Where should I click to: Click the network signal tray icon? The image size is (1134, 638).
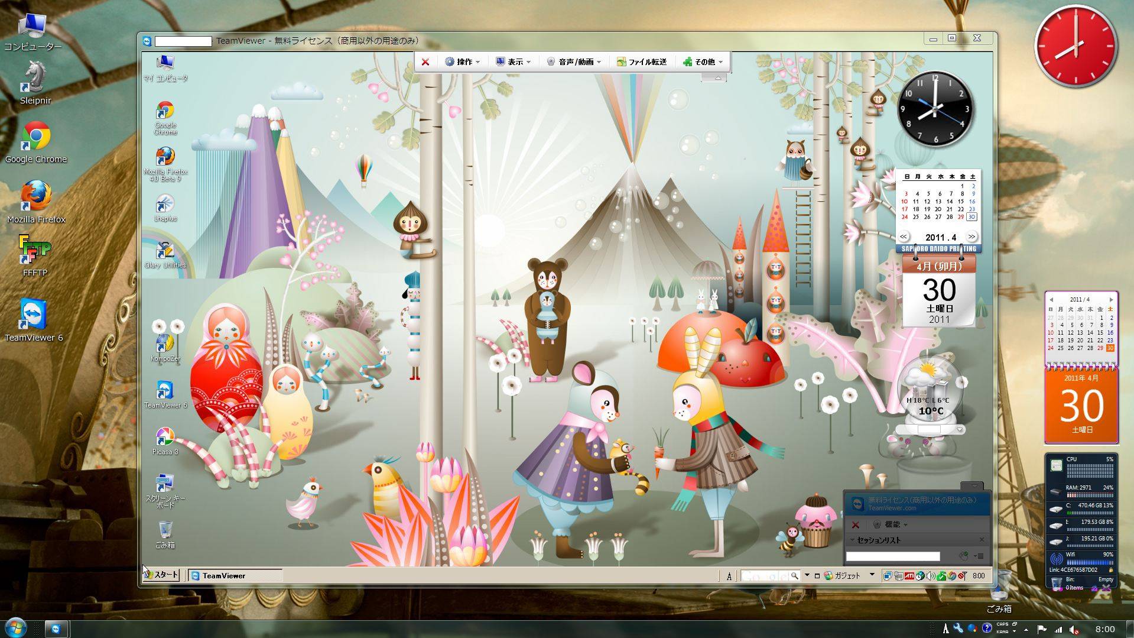[1058, 630]
